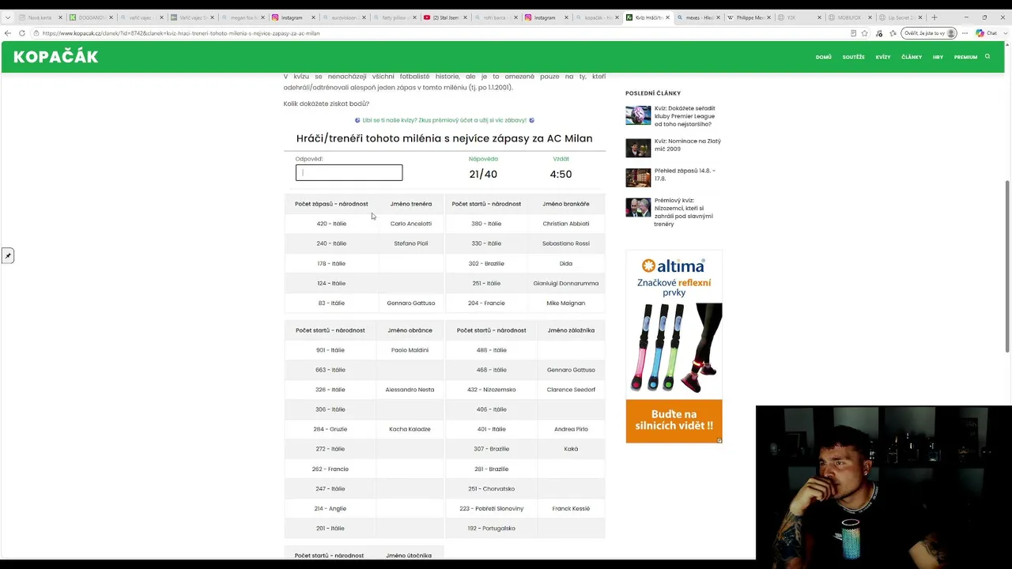Open the 'Přehled zápasů 14.8. - 17.8.' article
The width and height of the screenshot is (1012, 569).
point(685,174)
